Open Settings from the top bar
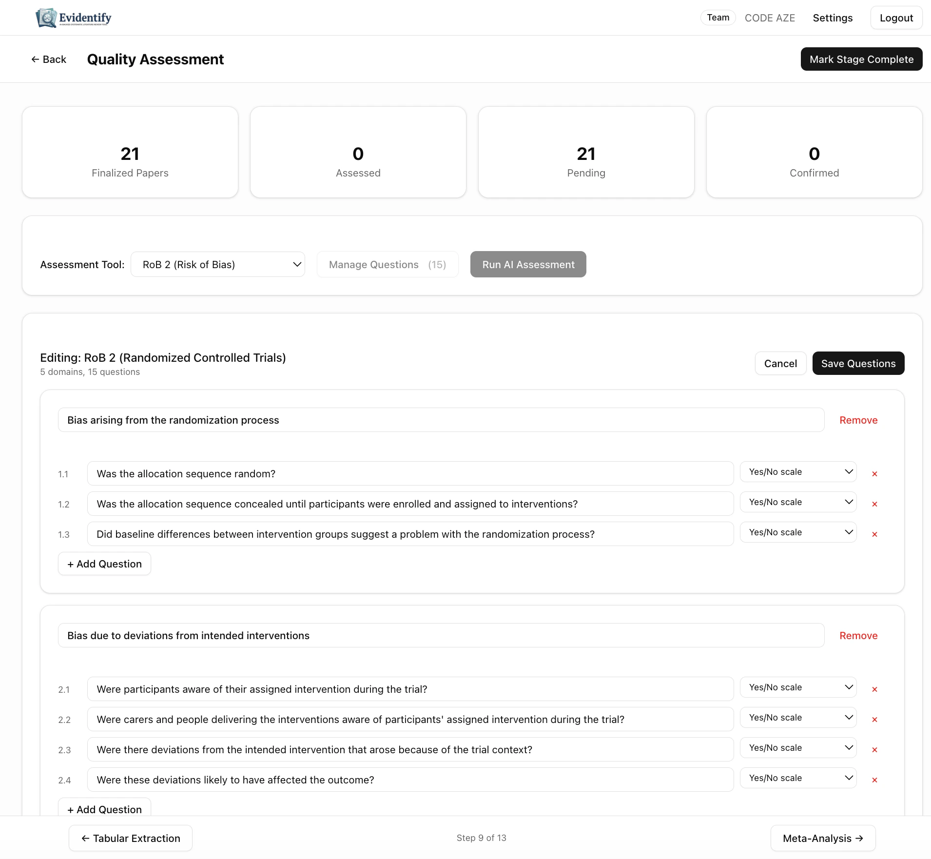The image size is (931, 859). [832, 18]
